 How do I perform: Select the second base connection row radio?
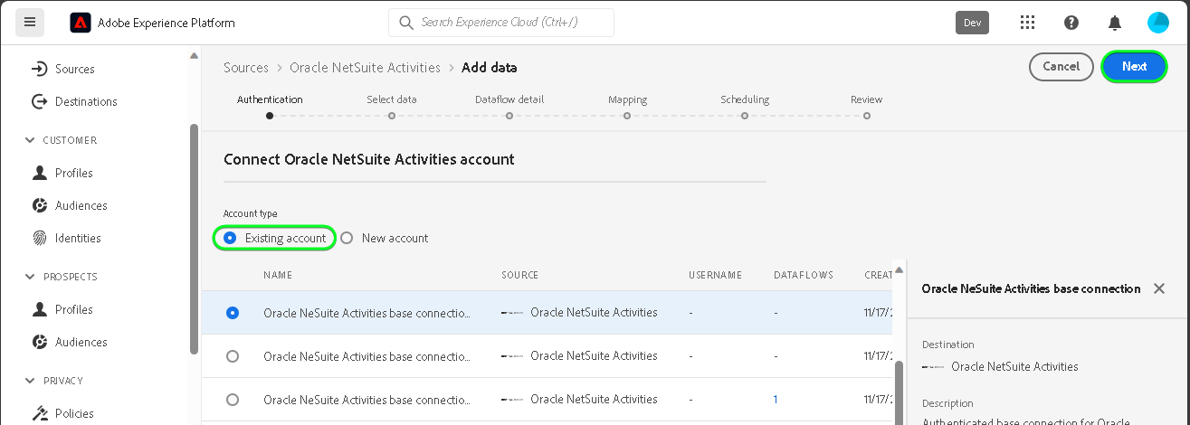pyautogui.click(x=233, y=356)
